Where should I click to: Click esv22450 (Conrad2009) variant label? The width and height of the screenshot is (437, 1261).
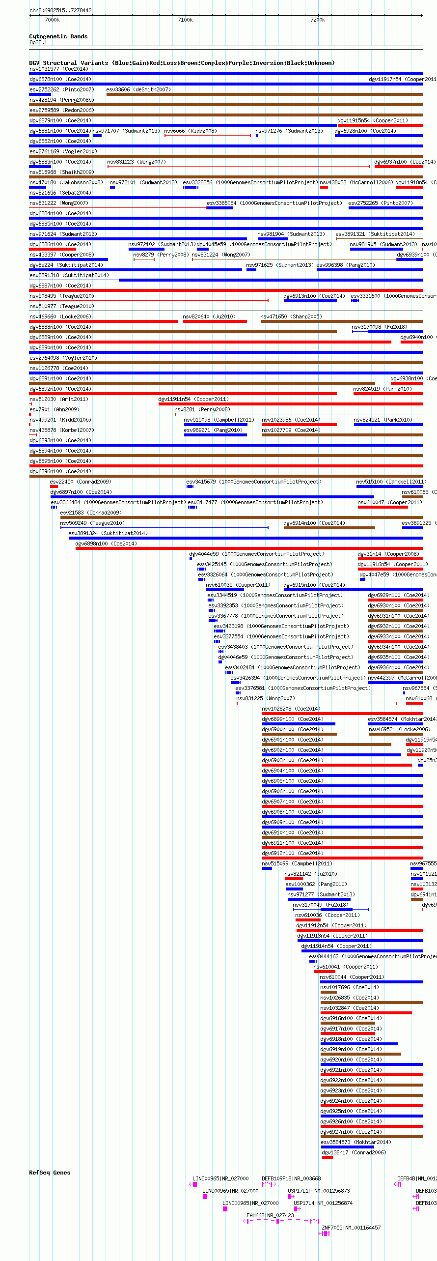coord(81,482)
